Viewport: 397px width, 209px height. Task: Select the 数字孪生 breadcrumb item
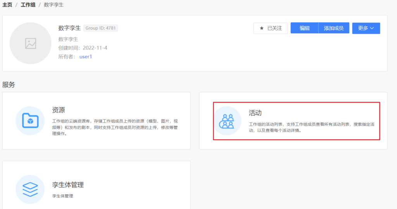tap(54, 5)
